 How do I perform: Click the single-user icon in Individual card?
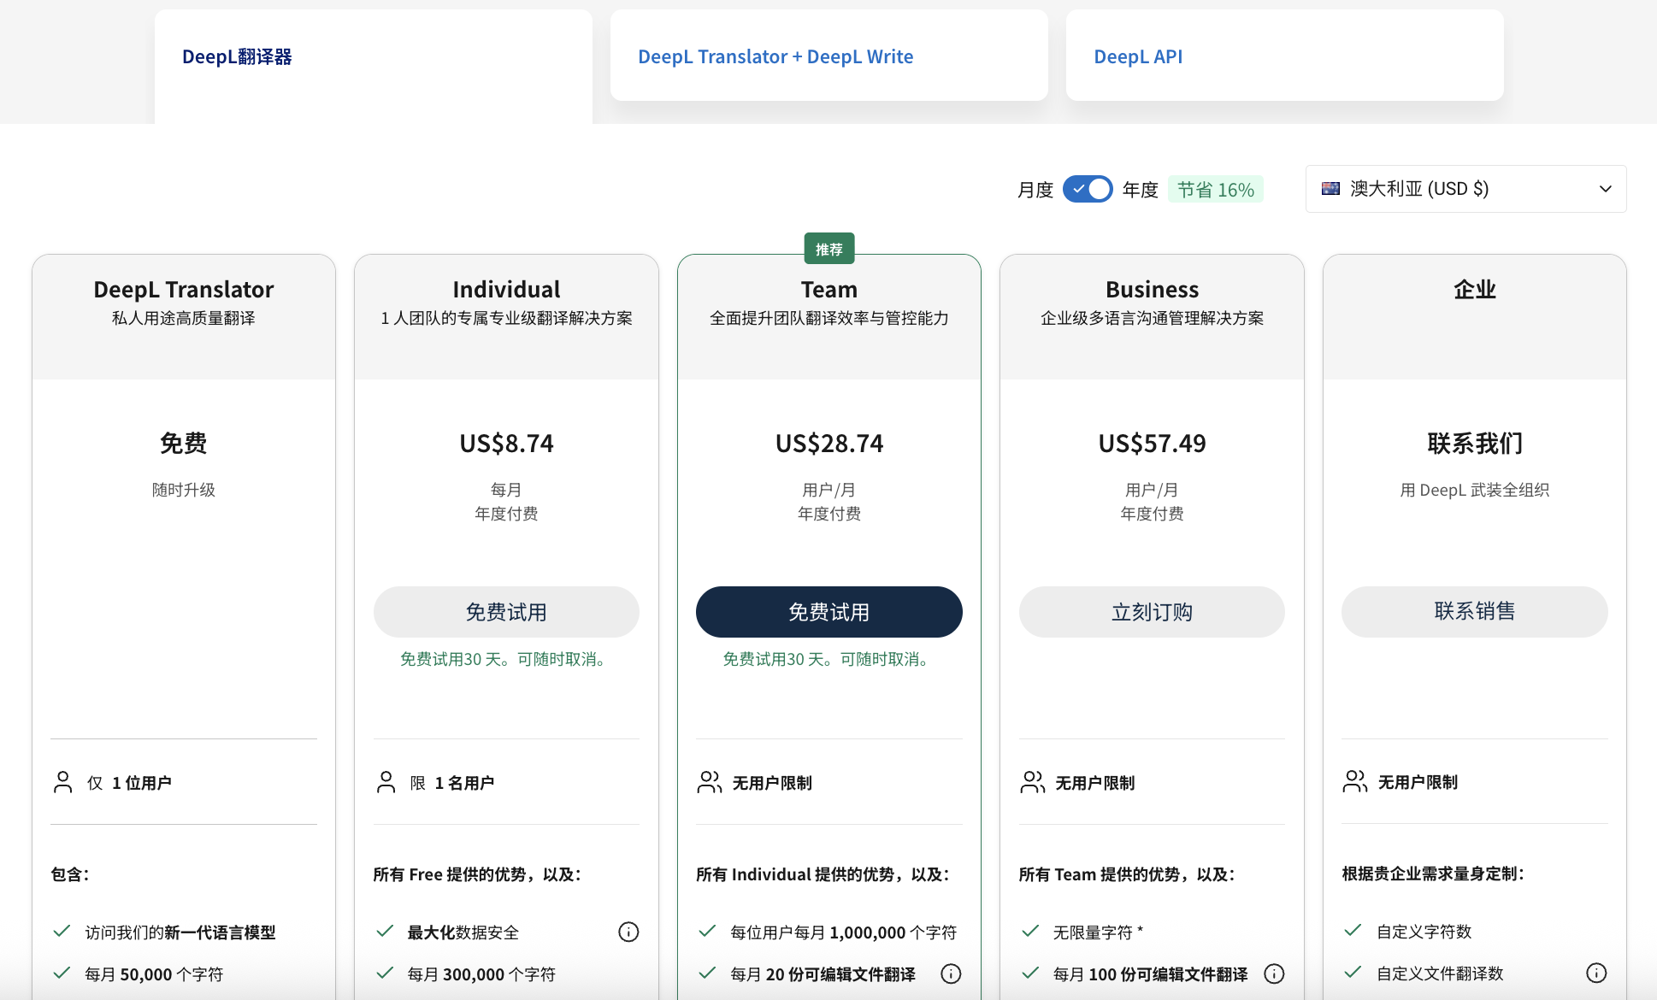[x=386, y=782]
